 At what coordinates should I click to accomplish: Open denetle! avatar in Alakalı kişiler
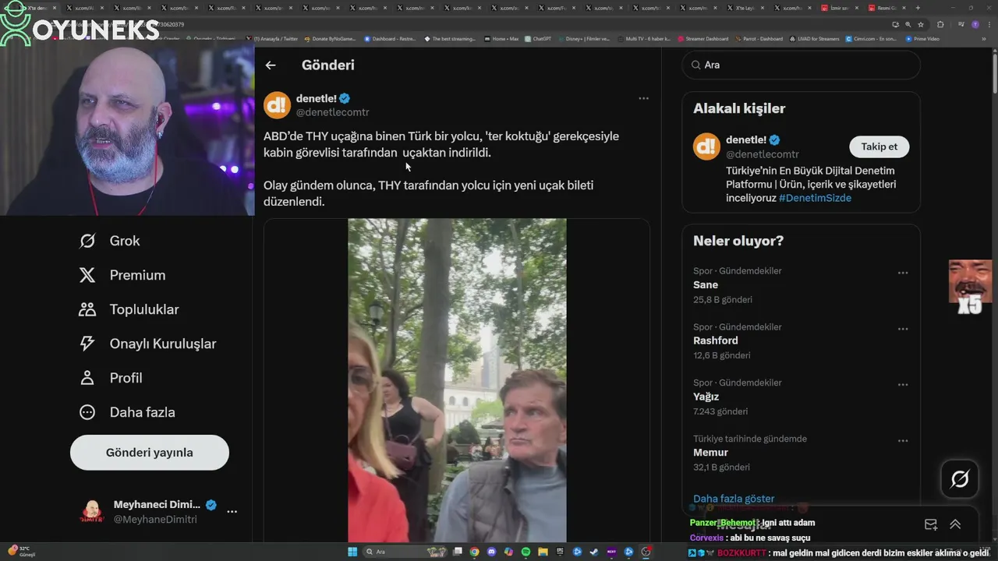pyautogui.click(x=706, y=146)
